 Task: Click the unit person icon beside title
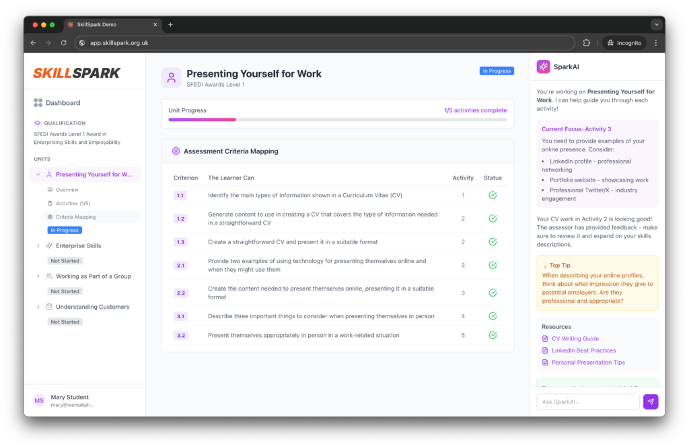[x=172, y=77]
